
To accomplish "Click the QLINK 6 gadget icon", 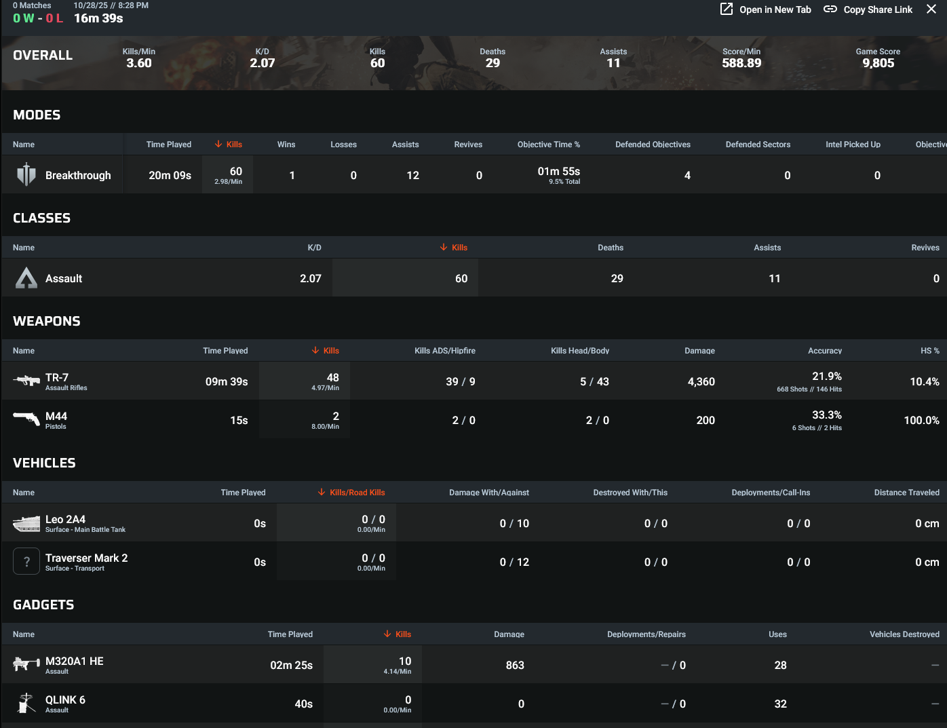I will pos(26,703).
